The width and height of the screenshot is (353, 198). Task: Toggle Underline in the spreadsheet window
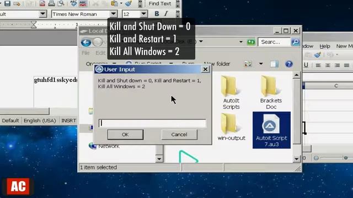(x=306, y=65)
